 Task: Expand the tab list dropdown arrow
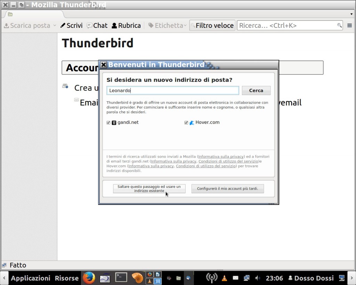351,14
